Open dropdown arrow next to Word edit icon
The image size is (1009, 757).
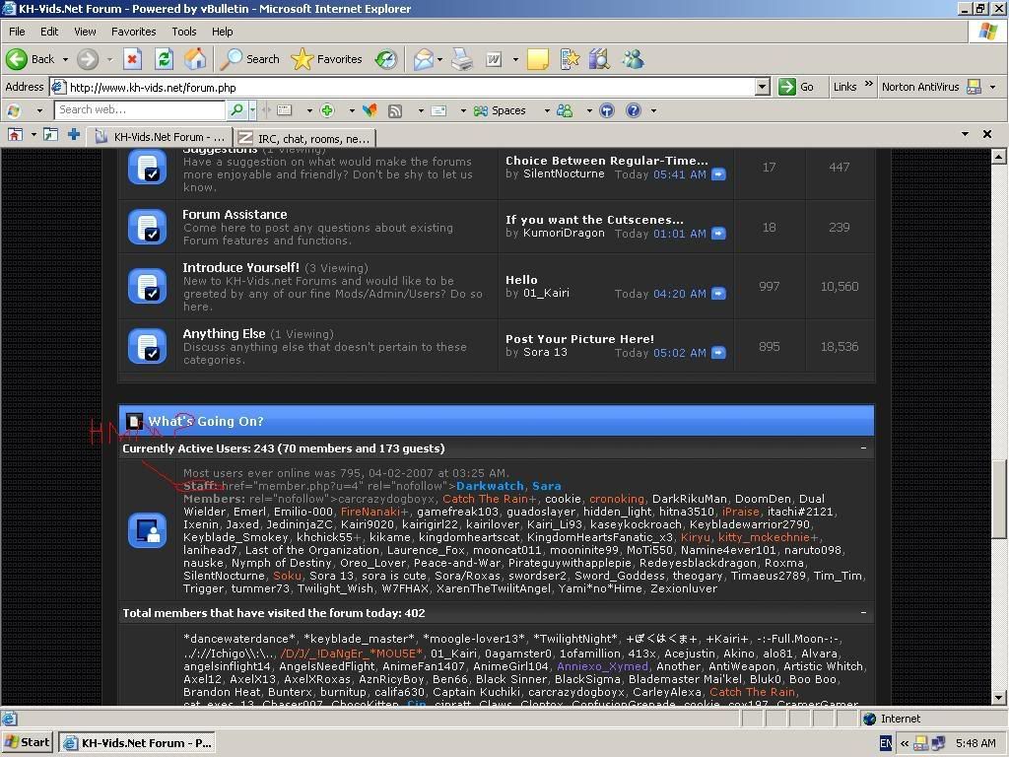click(x=515, y=59)
